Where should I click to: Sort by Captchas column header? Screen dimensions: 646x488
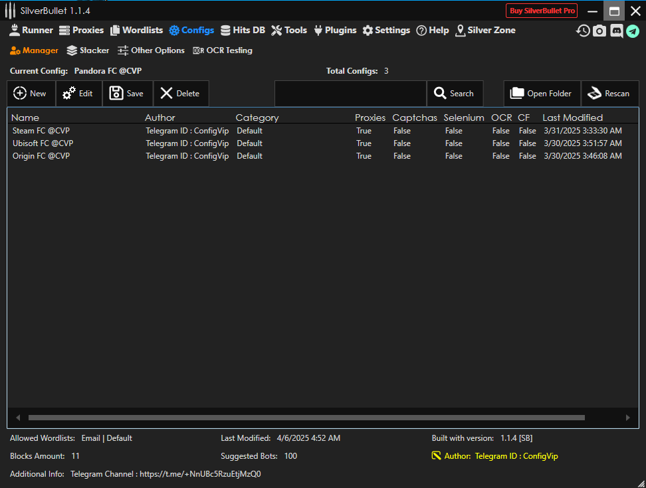(415, 118)
